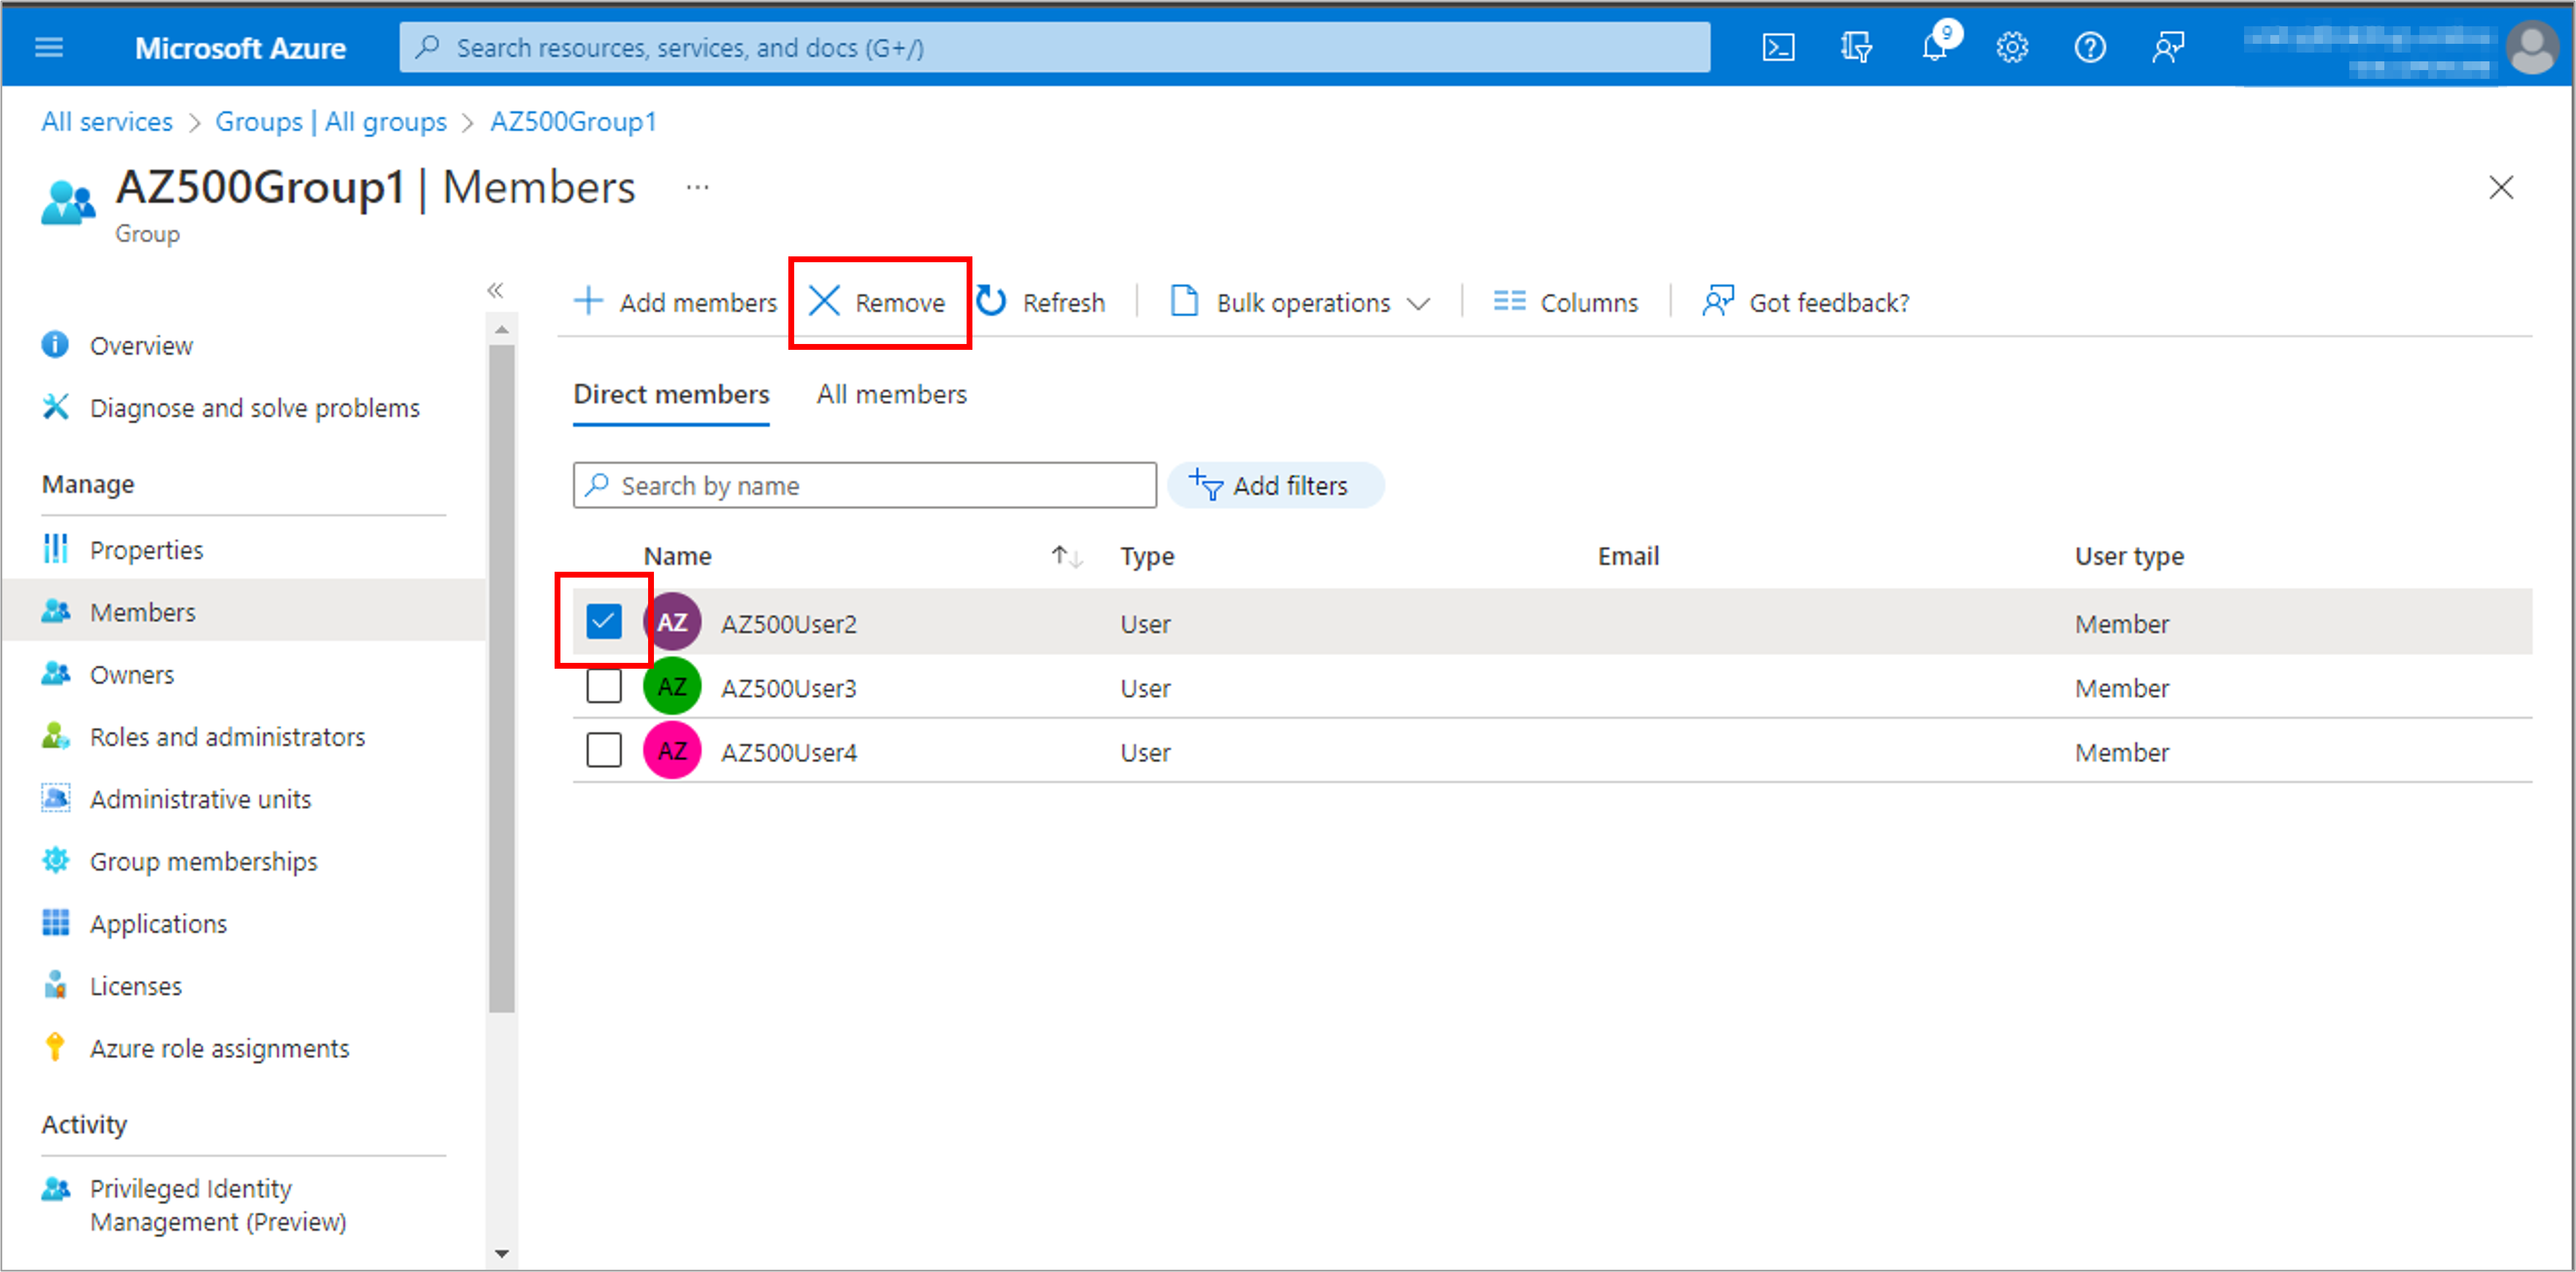Viewport: 2576px width, 1272px height.
Task: Uncheck the AZ500User2 checkbox
Action: coord(603,623)
